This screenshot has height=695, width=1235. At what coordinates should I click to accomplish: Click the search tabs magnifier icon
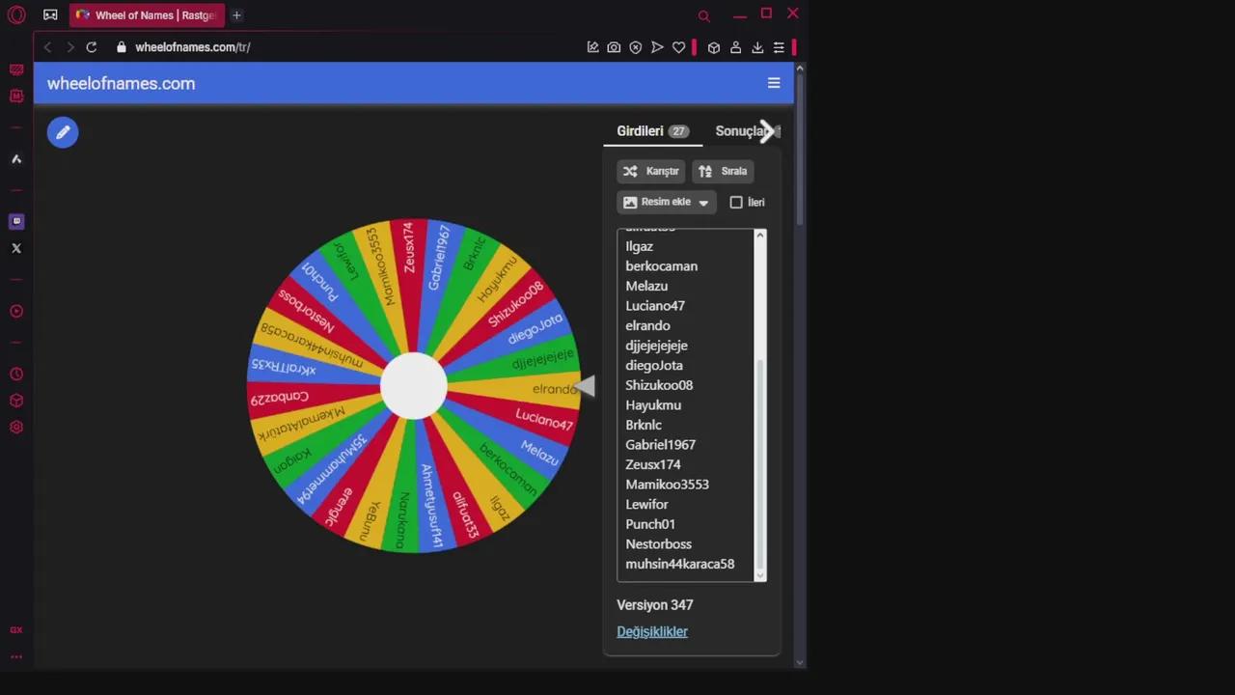[704, 15]
